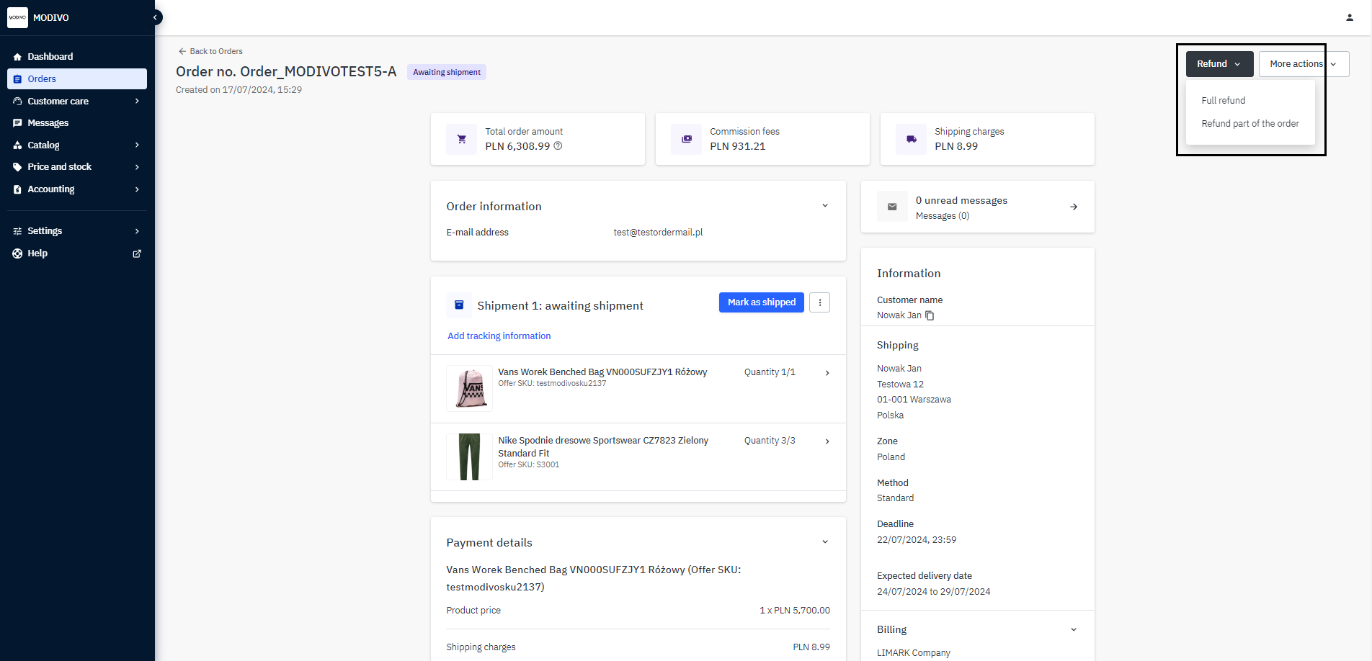Select Full refund from menu
This screenshot has width=1372, height=661.
tap(1223, 101)
